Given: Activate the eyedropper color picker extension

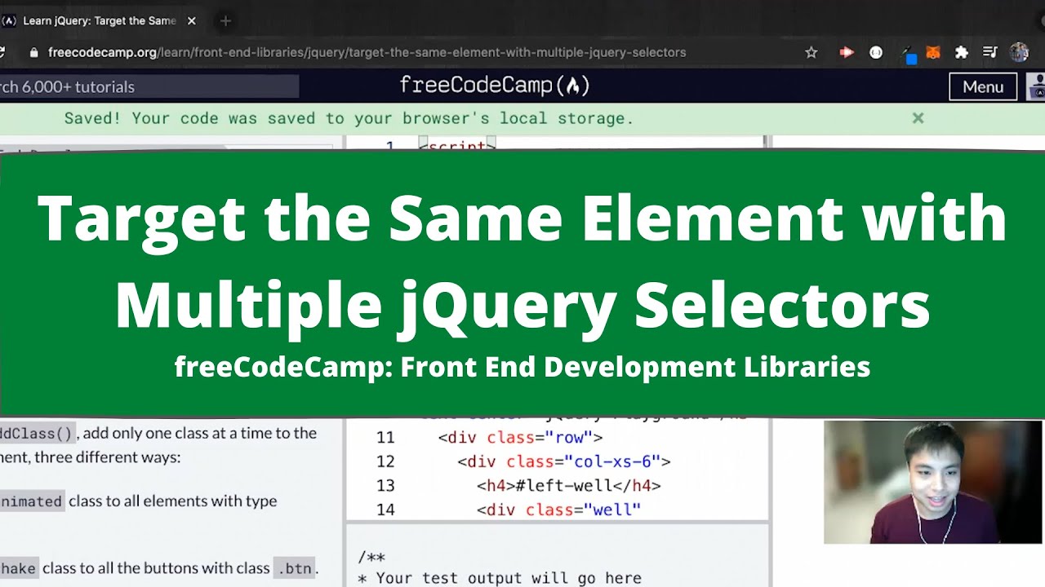Looking at the screenshot, I should pos(909,54).
